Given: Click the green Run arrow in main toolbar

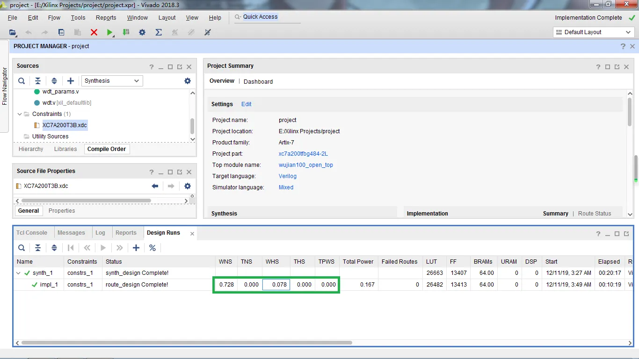Looking at the screenshot, I should tap(110, 32).
